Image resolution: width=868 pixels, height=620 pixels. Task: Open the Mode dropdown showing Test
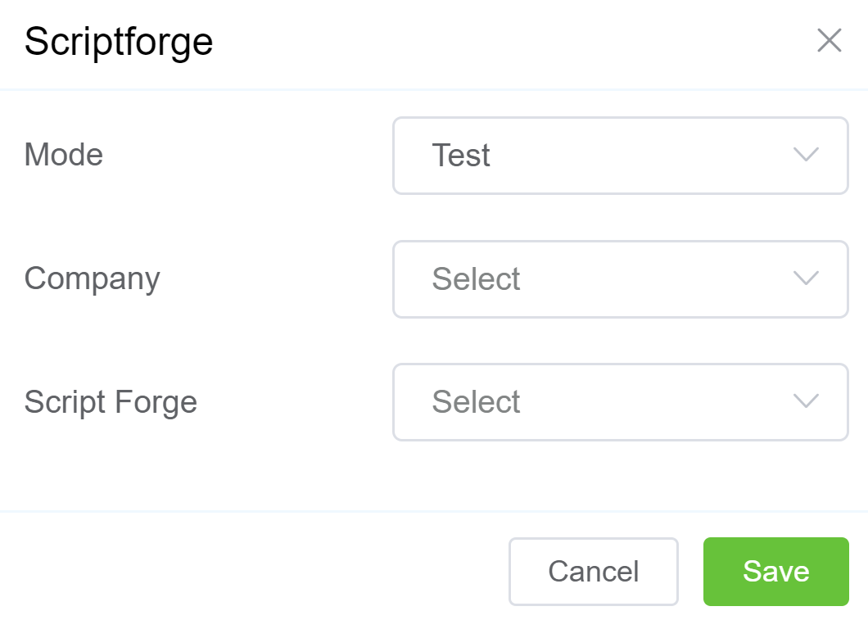click(x=620, y=156)
